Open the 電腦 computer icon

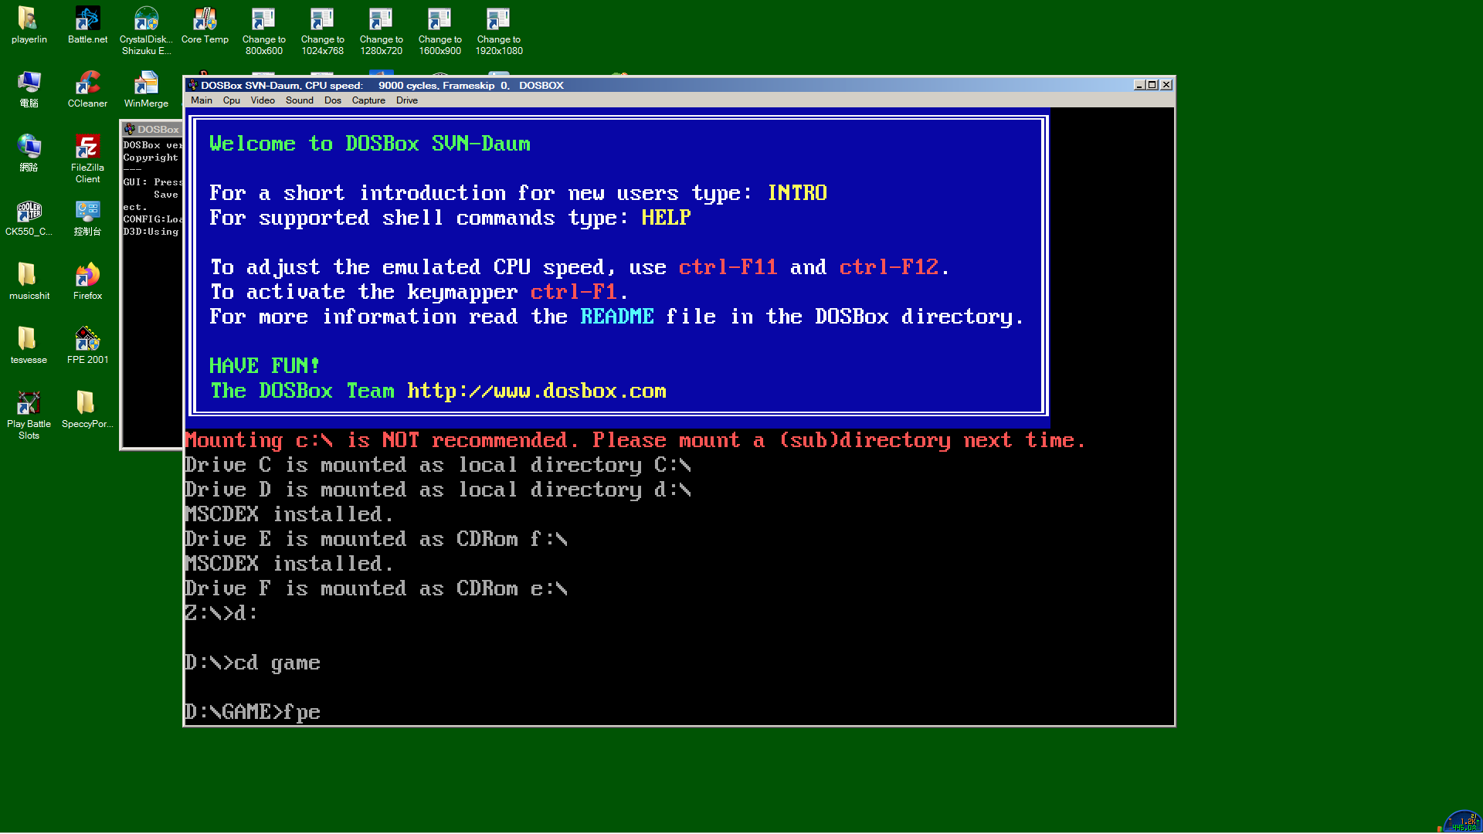tap(29, 81)
